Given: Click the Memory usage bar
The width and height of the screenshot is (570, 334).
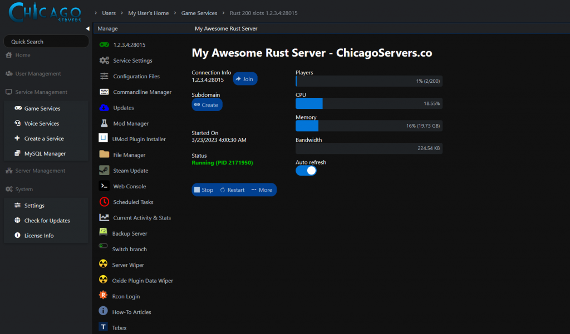Looking at the screenshot, I should pyautogui.click(x=369, y=126).
